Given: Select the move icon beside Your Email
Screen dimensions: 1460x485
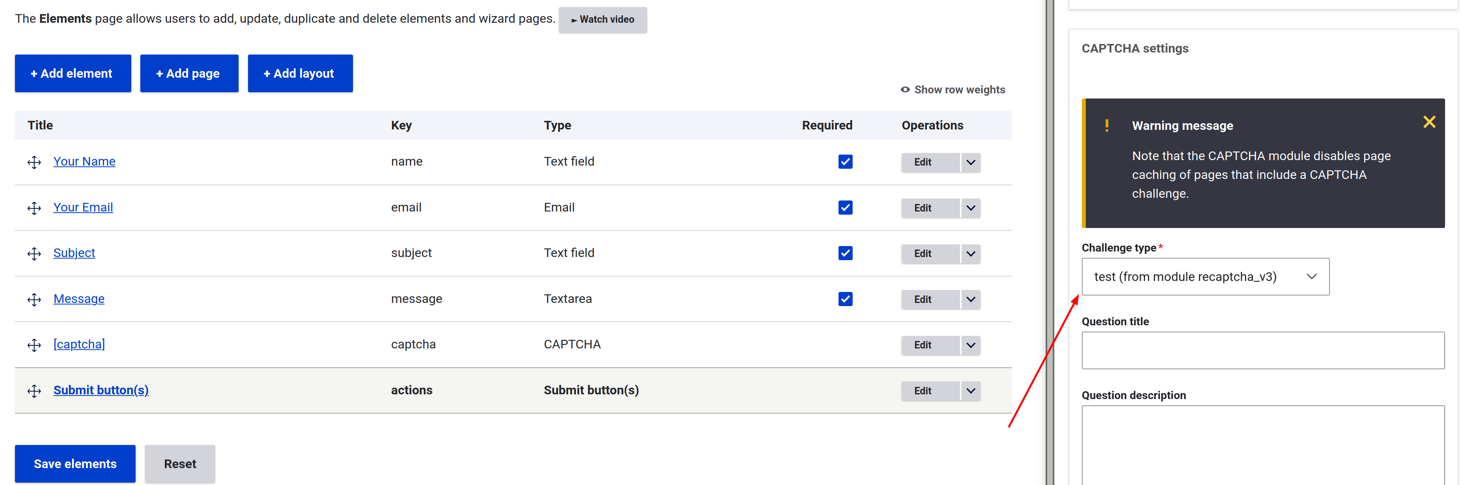Looking at the screenshot, I should click(34, 208).
